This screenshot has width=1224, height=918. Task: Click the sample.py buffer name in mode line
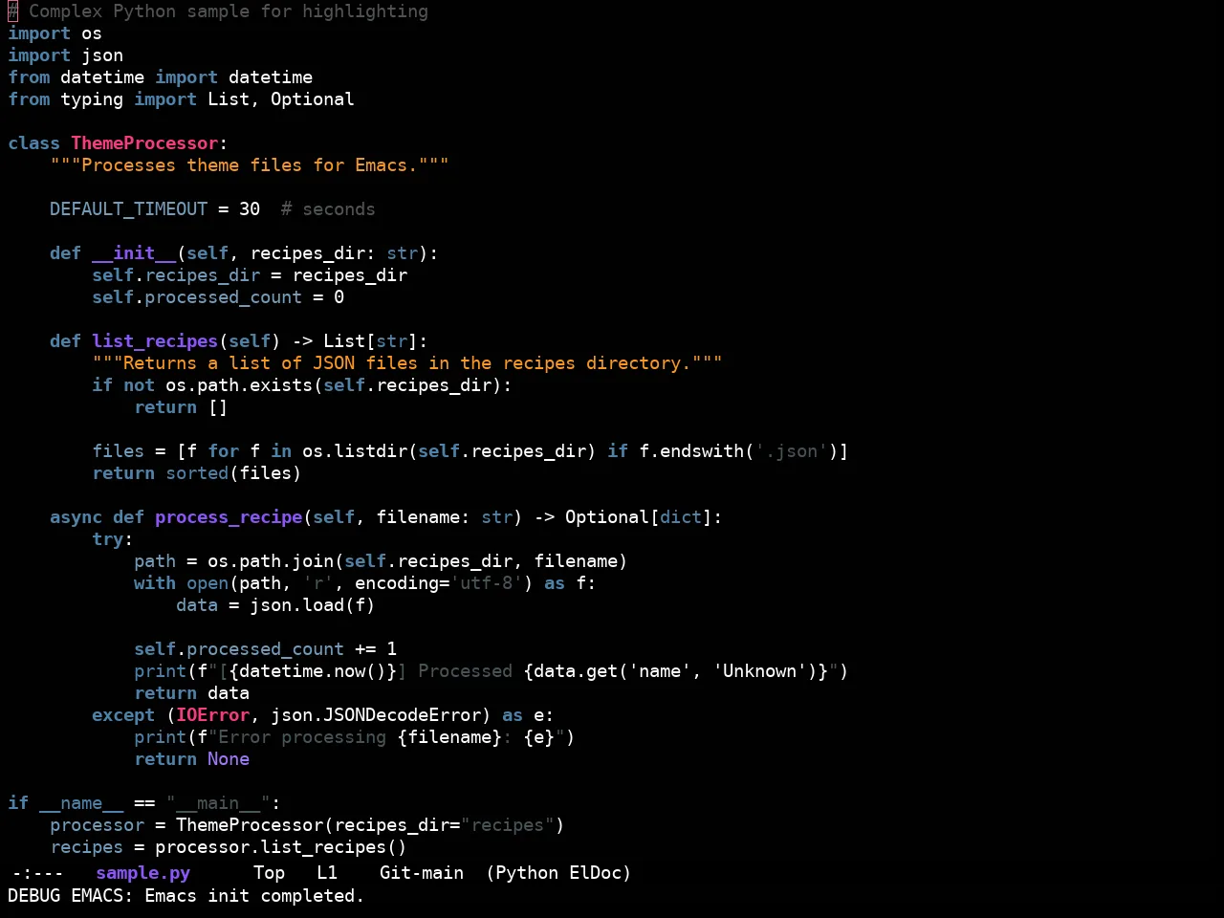[143, 873]
